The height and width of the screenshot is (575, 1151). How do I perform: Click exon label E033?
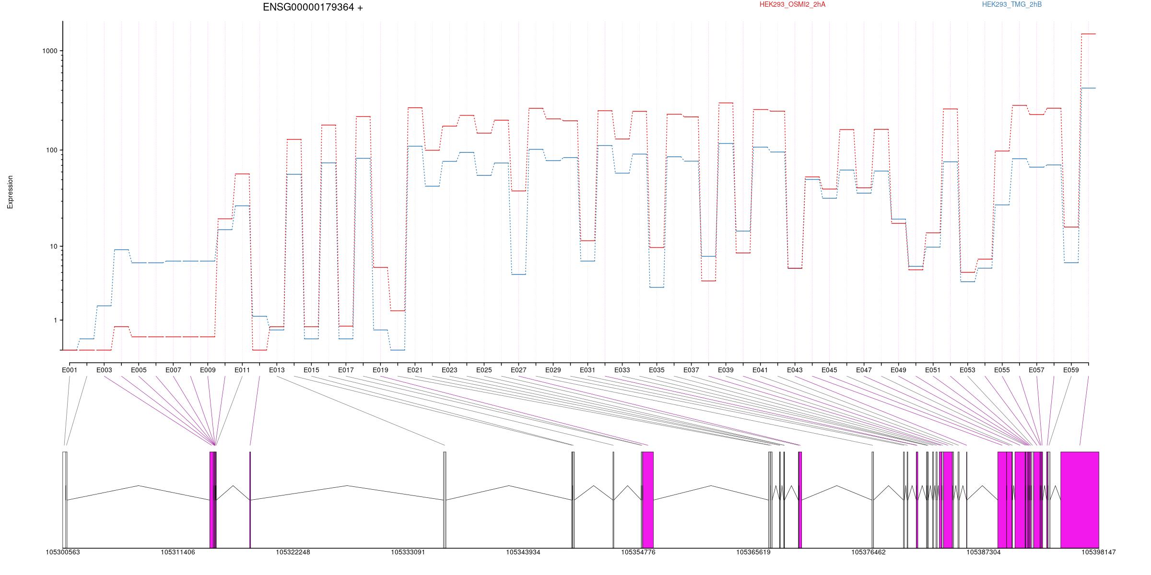pos(622,370)
